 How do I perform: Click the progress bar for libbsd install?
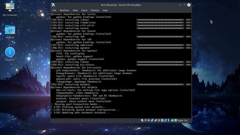(160, 20)
